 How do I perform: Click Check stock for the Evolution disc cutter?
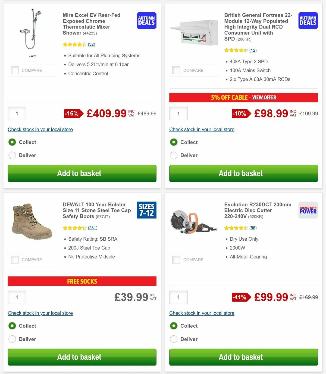point(202,313)
